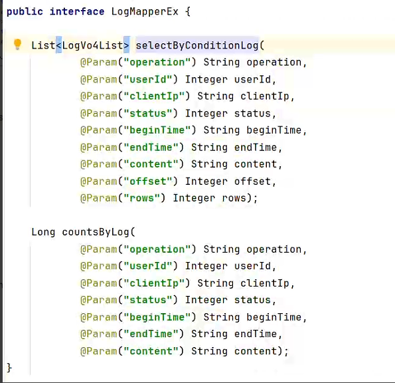The height and width of the screenshot is (383, 395).
Task: Click the LogVo4List type in List generic
Action: click(92, 46)
